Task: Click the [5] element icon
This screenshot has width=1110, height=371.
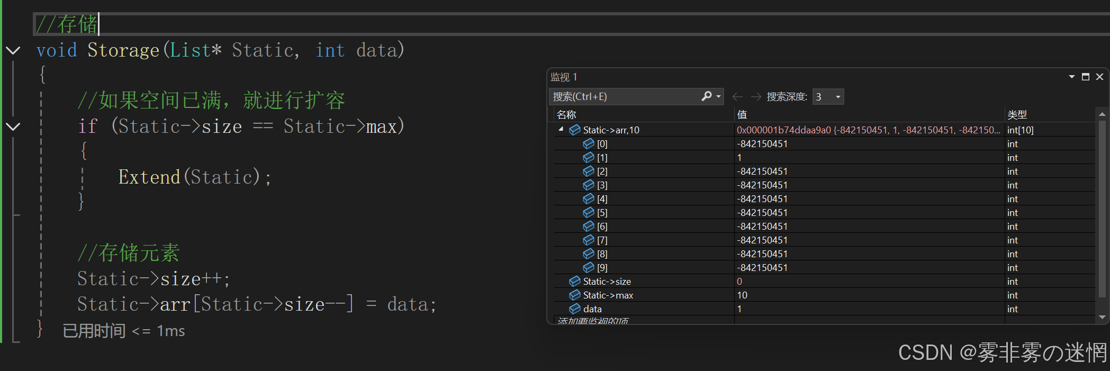Action: 589,212
